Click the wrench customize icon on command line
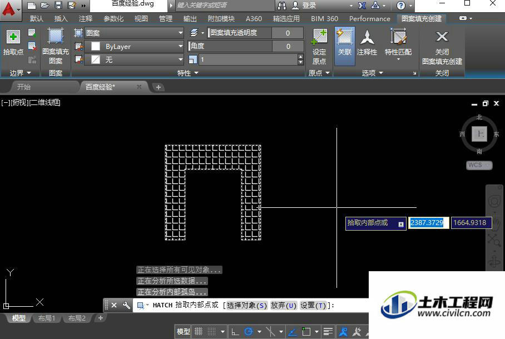The image size is (505, 339). pos(127,305)
